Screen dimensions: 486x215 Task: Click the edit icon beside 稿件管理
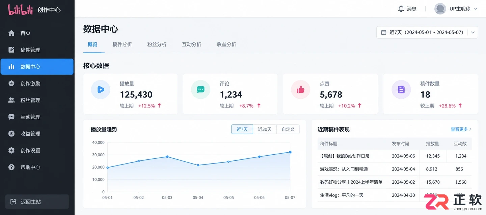11,50
